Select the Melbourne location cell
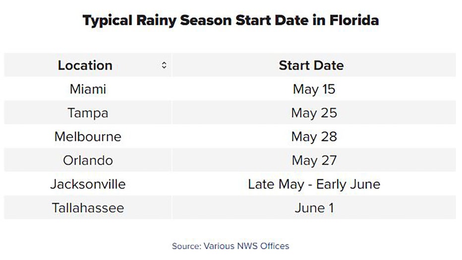This screenshot has height=260, width=462. coord(88,136)
